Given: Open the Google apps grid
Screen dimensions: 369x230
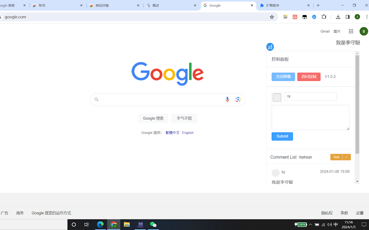Looking at the screenshot, I should point(351,31).
